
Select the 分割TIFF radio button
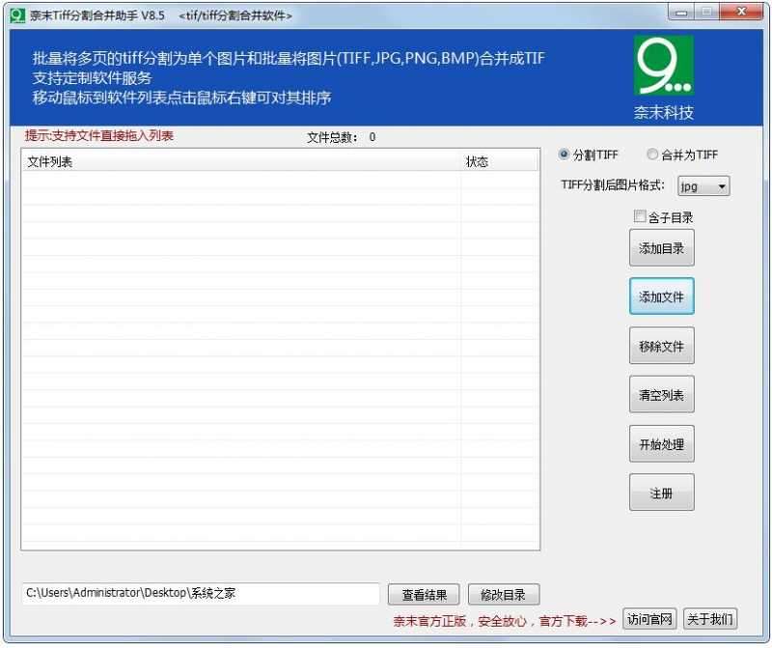click(563, 155)
